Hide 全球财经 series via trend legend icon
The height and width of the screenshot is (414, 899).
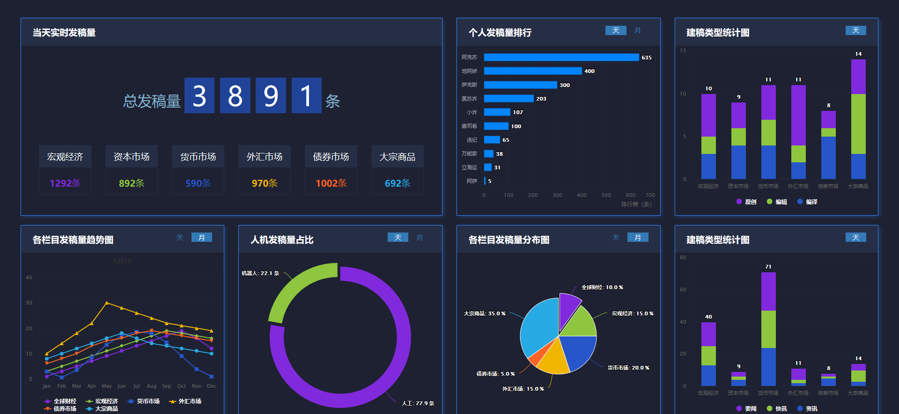click(x=48, y=401)
